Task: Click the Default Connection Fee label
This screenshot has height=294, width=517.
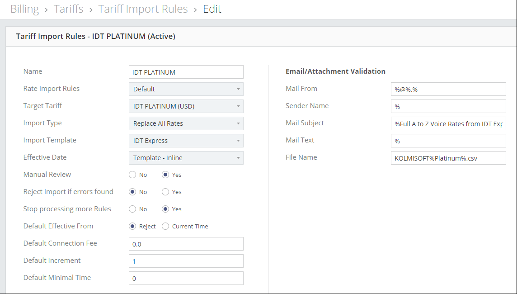Action: pyautogui.click(x=61, y=243)
